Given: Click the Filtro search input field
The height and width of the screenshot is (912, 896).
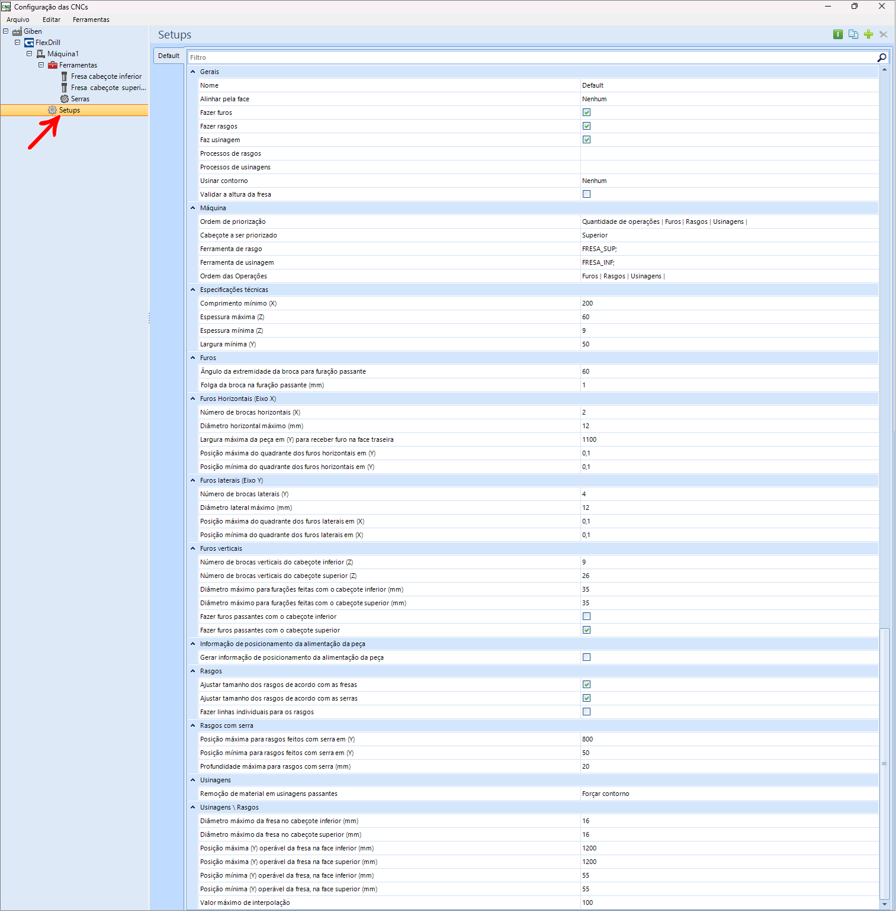Looking at the screenshot, I should coord(530,57).
